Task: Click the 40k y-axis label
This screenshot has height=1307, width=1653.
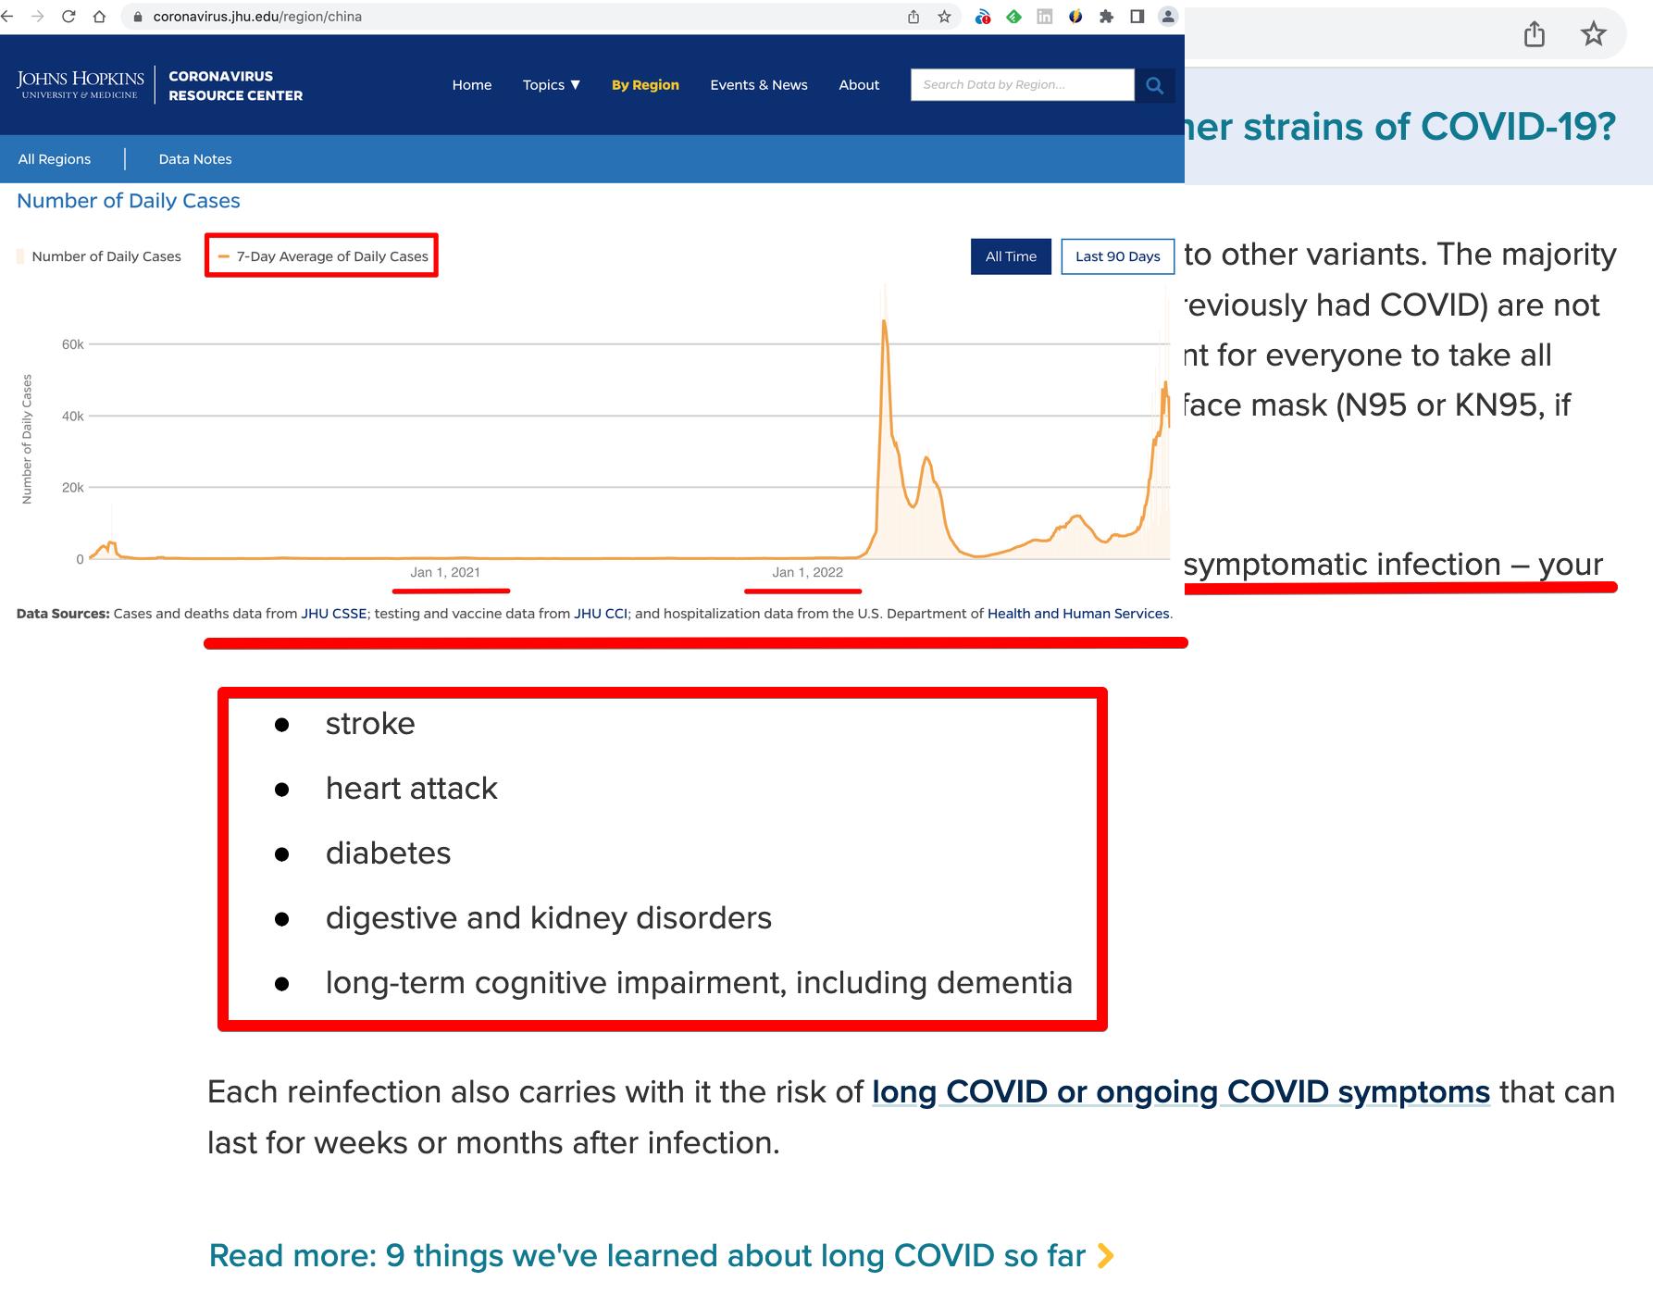Action: coord(72,417)
